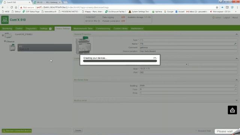Screen dimensions: 240x135
Task: Open the EcoStruxure Facility bookmark
Action: [x=116, y=12]
